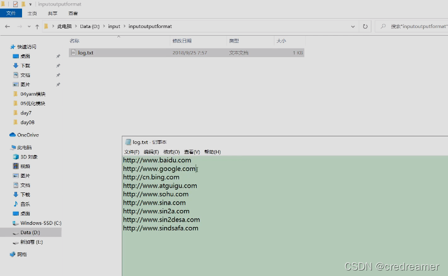Open the 共享 ribbon tab
This screenshot has height=276, width=448.
click(52, 13)
